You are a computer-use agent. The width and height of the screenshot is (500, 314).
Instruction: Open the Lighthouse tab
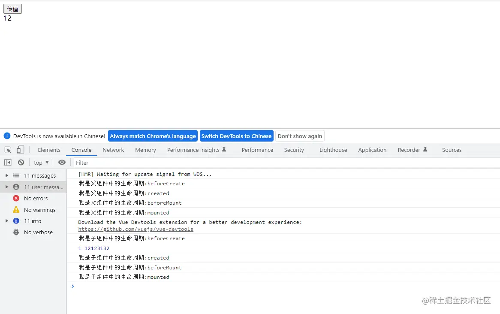333,150
